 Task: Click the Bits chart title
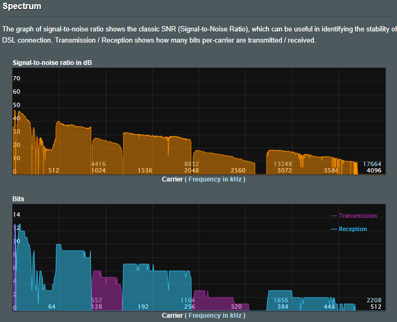pos(18,199)
